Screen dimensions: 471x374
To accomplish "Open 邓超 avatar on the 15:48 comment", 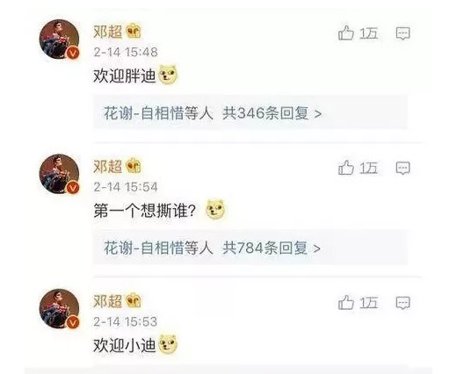I will (60, 39).
